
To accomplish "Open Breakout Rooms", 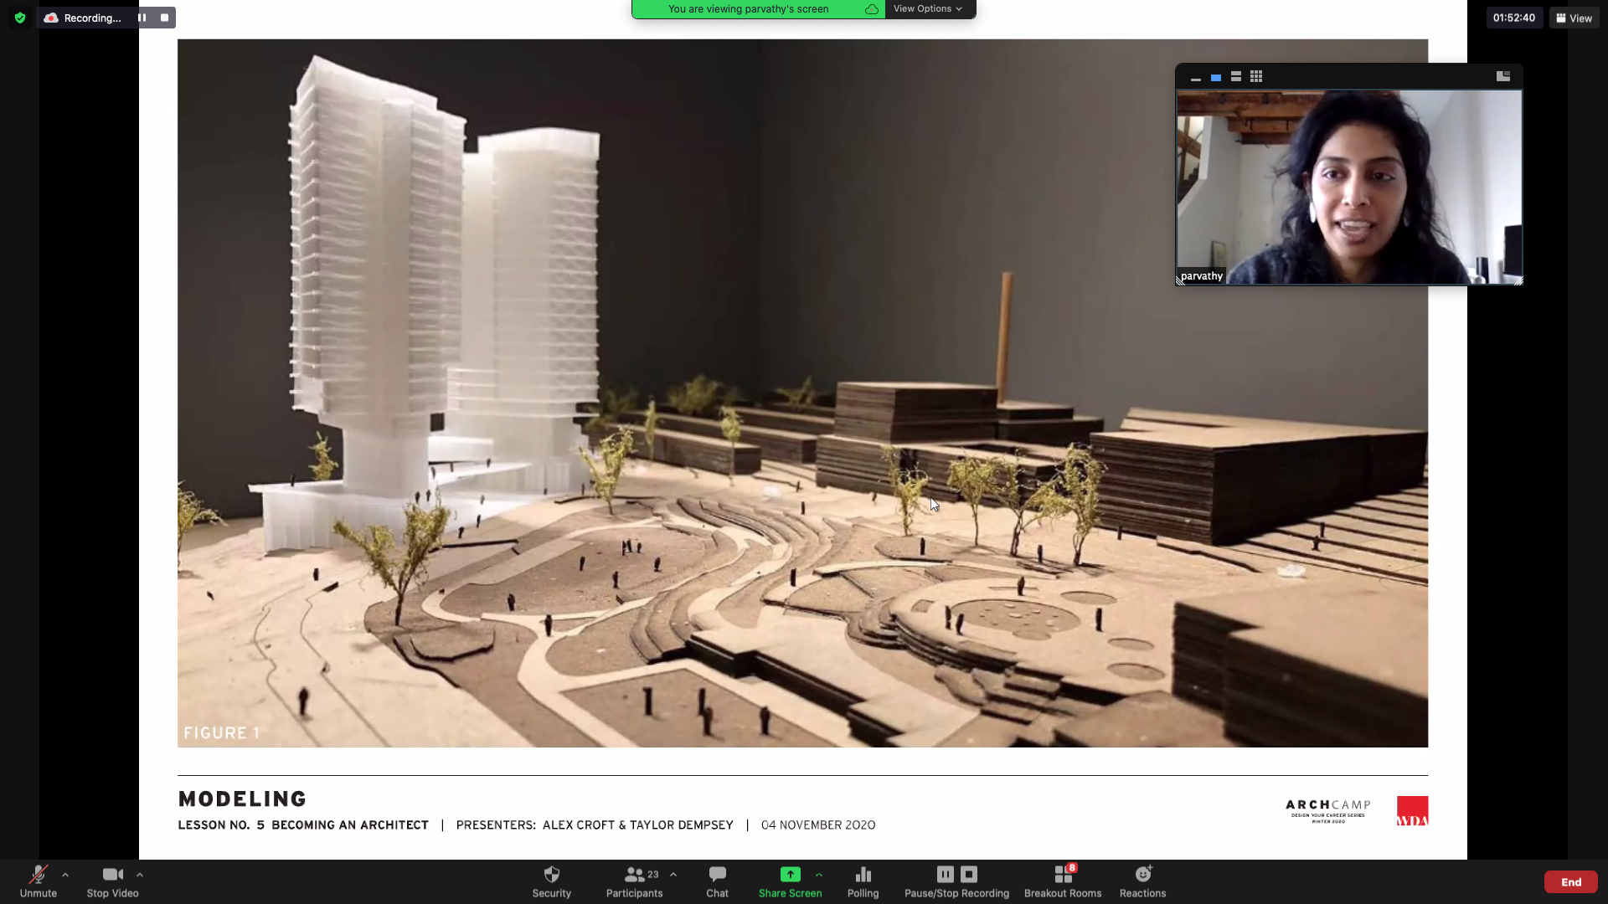I will tap(1063, 881).
